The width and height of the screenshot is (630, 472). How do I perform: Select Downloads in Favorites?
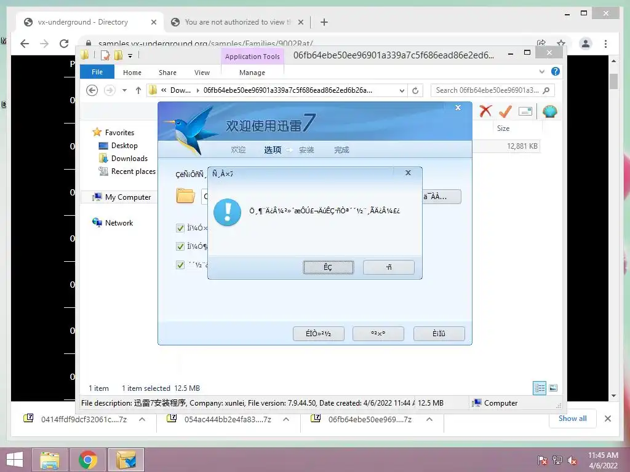129,159
